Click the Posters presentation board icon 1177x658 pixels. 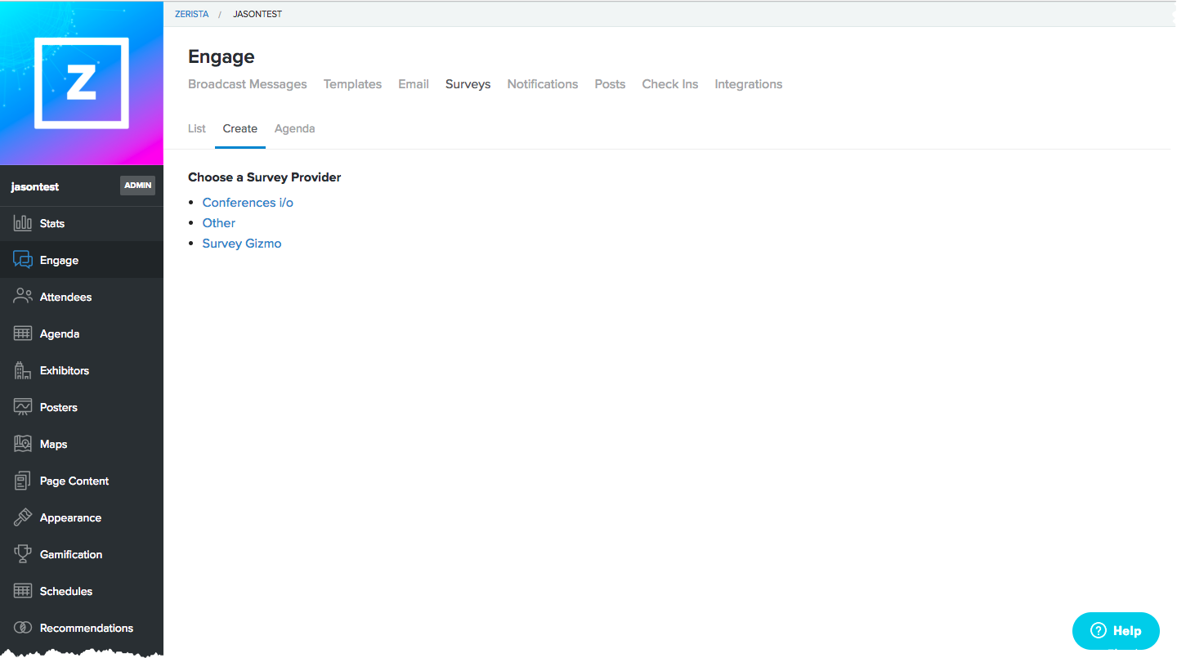point(23,407)
